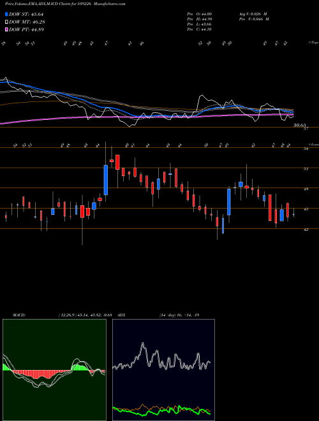
Task: Select the 'DOW MT: 46.28' legend text
Action: (26, 22)
